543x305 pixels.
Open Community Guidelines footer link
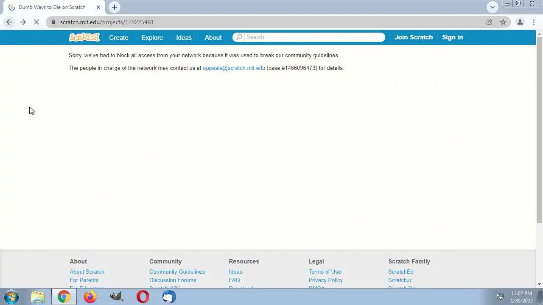point(177,272)
